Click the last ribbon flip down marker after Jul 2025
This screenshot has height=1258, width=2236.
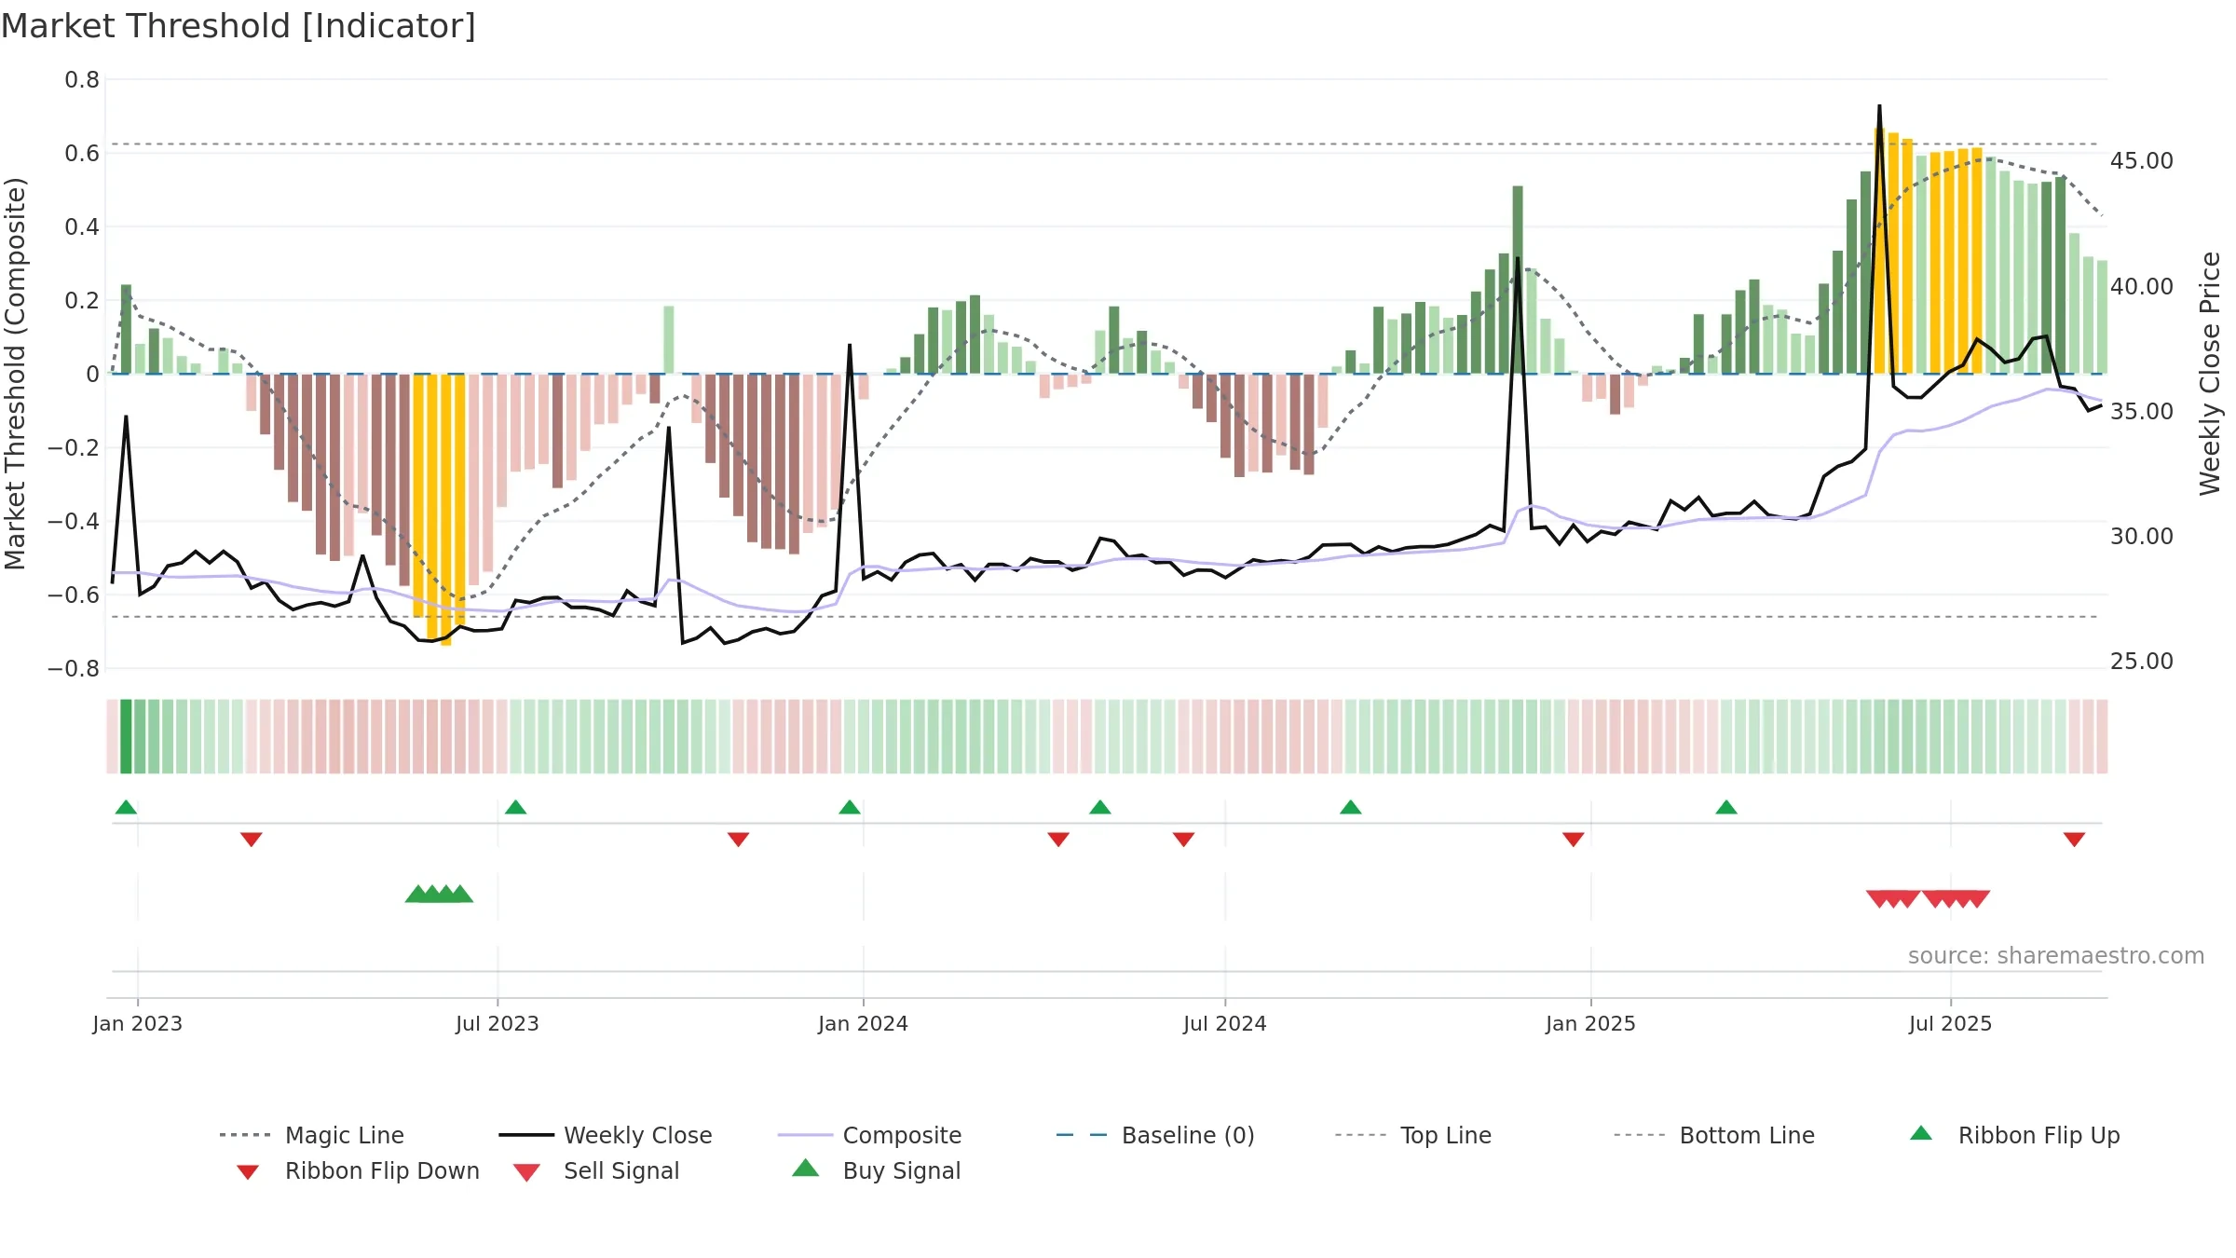coord(2074,840)
